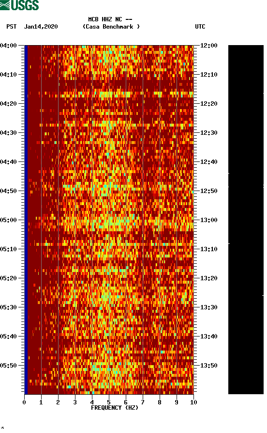Click the 05:10 PST time label
This screenshot has height=433, width=267.
(8, 249)
